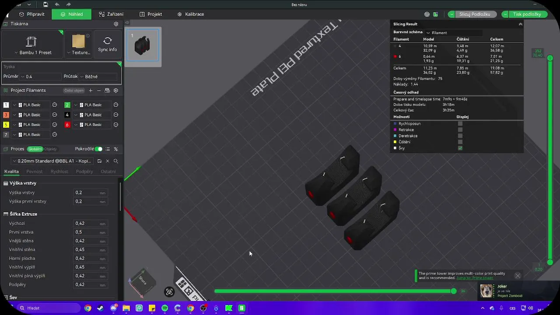Click the spiral icon near Slicuj Podložku

click(427, 14)
